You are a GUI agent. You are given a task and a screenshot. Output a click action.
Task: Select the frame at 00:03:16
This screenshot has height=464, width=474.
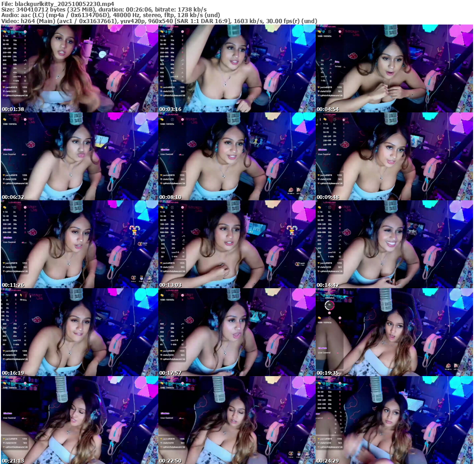click(x=237, y=68)
